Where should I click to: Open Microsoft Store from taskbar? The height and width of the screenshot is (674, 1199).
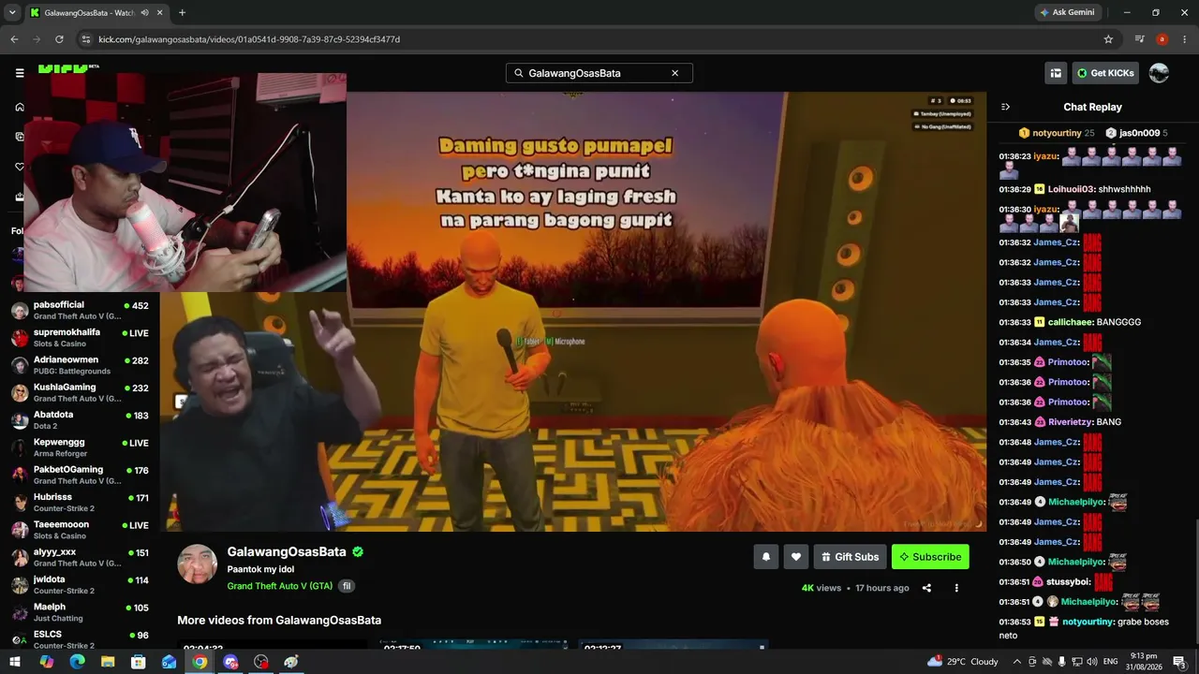[x=139, y=662]
